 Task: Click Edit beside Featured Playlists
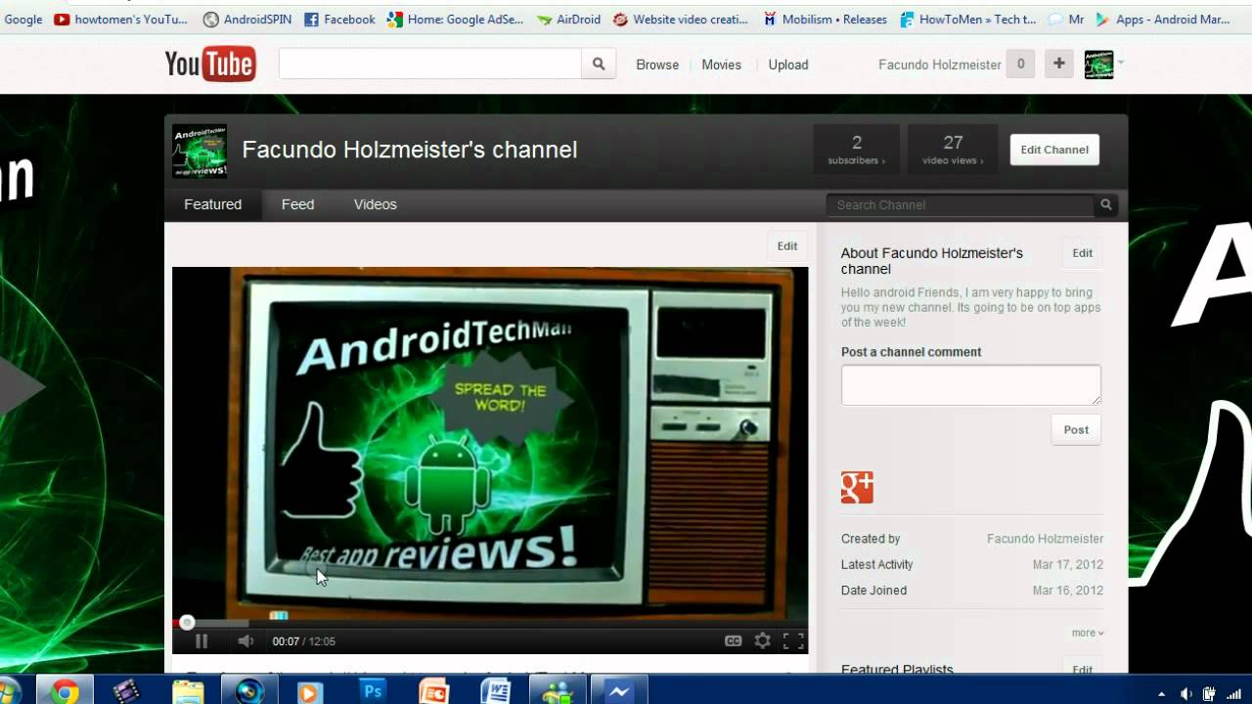(1082, 670)
